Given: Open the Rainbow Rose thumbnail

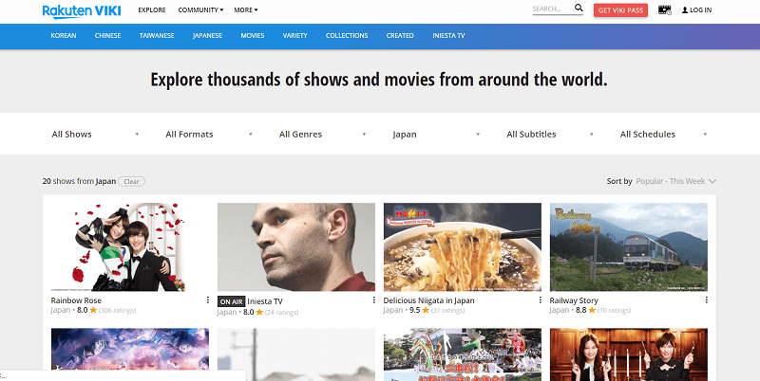Looking at the screenshot, I should click(x=130, y=247).
